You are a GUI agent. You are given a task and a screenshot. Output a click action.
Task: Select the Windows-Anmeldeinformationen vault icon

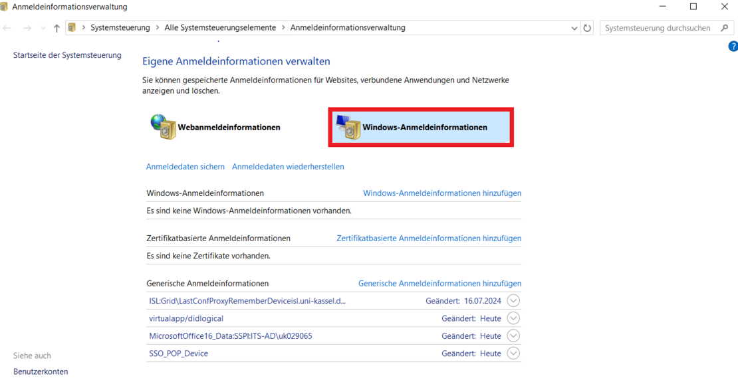point(349,128)
